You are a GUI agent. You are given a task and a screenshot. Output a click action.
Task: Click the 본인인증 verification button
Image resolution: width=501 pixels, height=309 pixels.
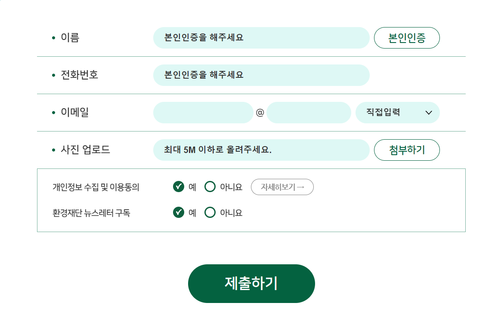pos(406,38)
